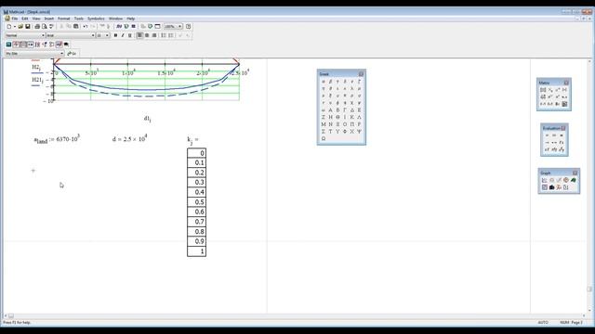Insert capital Psi from the Greek palette
The width and height of the screenshot is (595, 334).
[359, 132]
